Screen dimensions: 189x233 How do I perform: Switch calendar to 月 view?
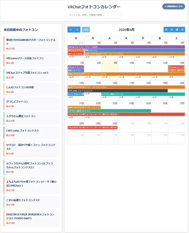(x=172, y=29)
